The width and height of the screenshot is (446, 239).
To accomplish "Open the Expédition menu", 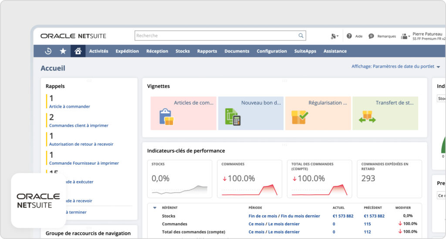I will coord(127,51).
